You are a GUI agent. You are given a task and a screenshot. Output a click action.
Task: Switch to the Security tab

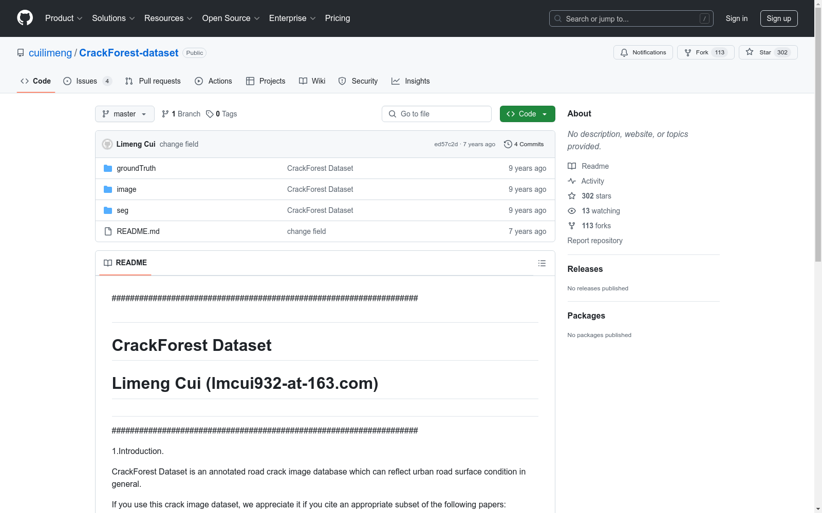pos(358,81)
